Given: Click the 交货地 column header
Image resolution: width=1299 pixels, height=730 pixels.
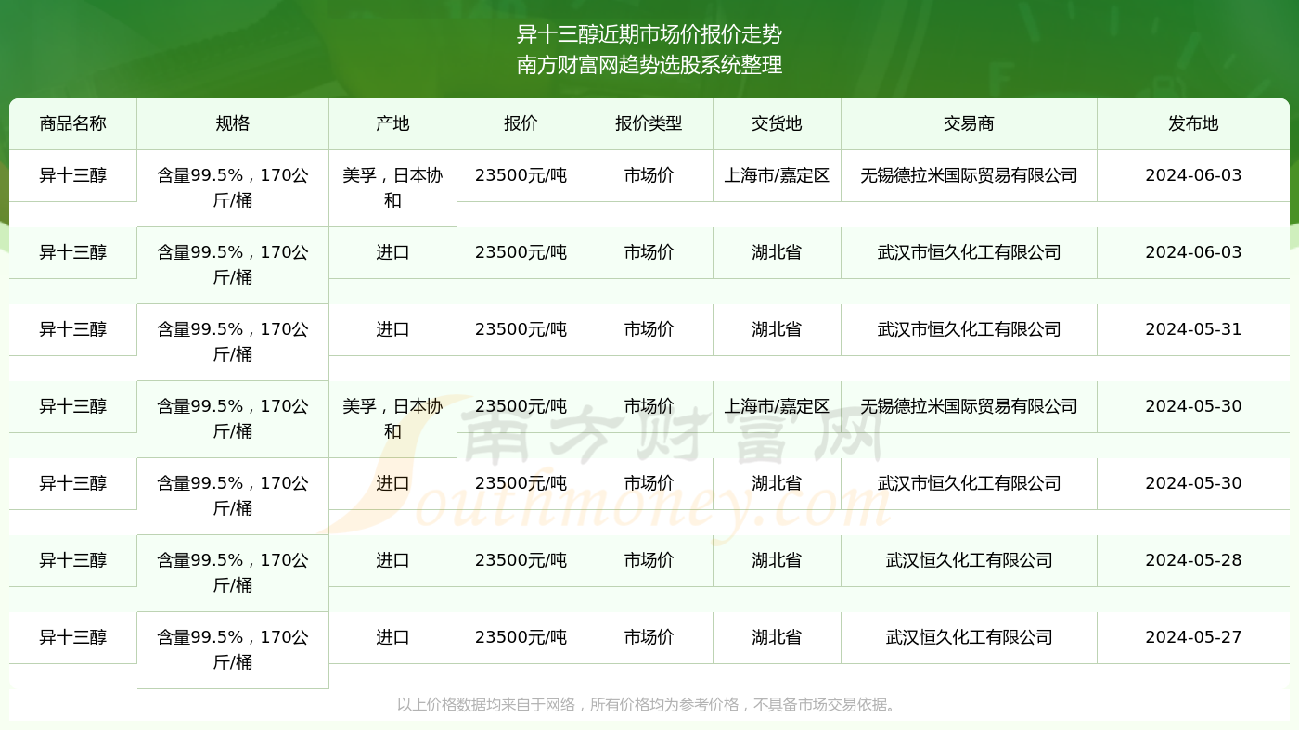Looking at the screenshot, I should (x=778, y=124).
